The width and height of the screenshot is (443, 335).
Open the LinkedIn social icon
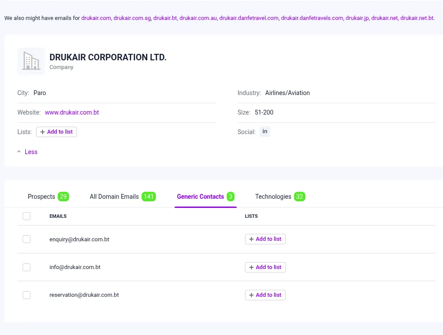tap(265, 131)
